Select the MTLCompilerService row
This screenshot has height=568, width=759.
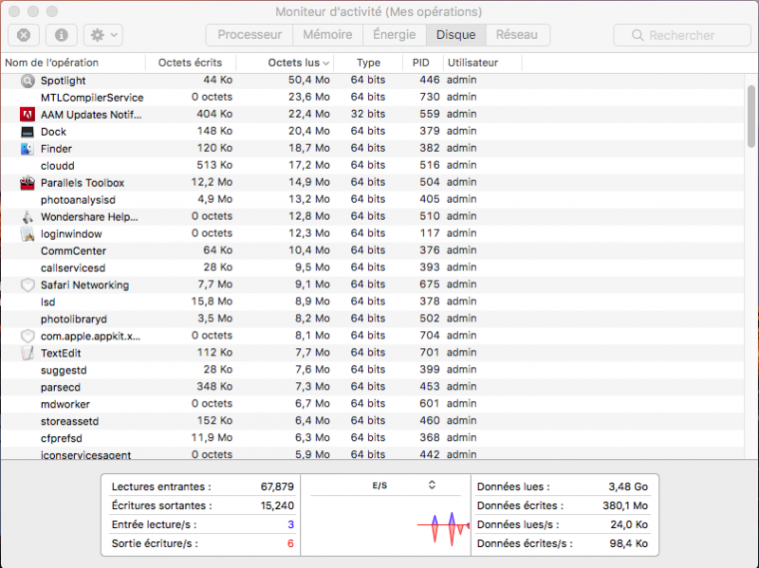point(373,98)
